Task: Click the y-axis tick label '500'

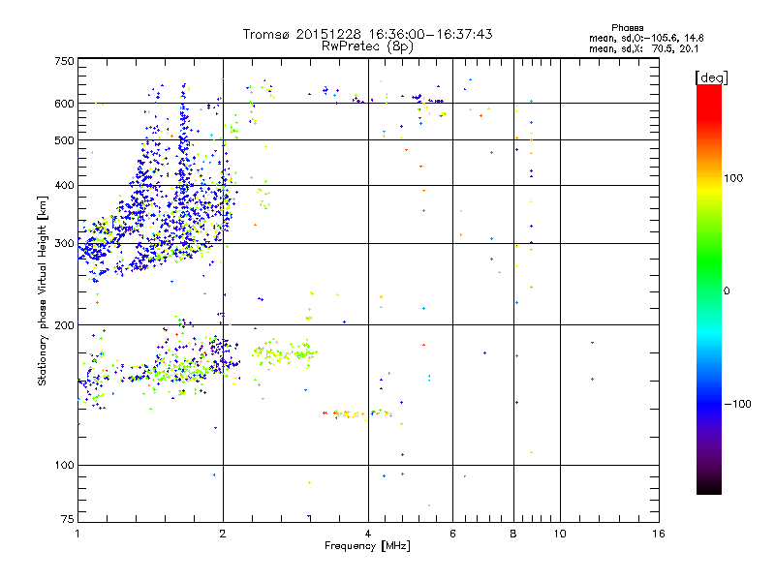Action: 65,140
